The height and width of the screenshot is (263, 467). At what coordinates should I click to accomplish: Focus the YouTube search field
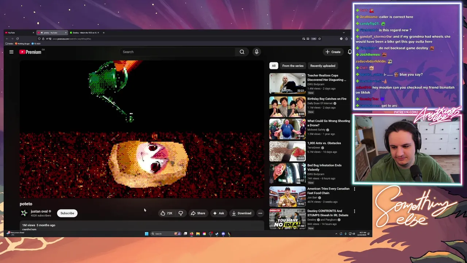(x=178, y=52)
